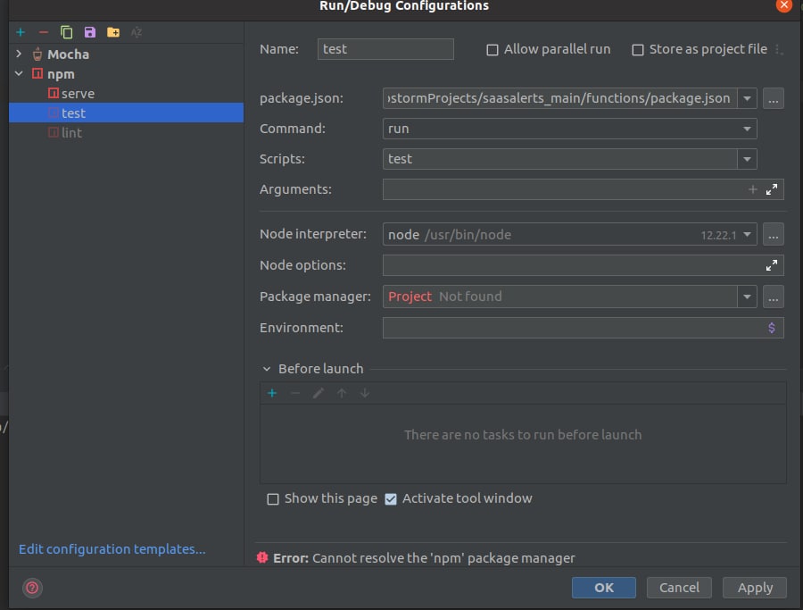Click the new folder icon in toolbar
803x610 pixels.
tap(113, 32)
